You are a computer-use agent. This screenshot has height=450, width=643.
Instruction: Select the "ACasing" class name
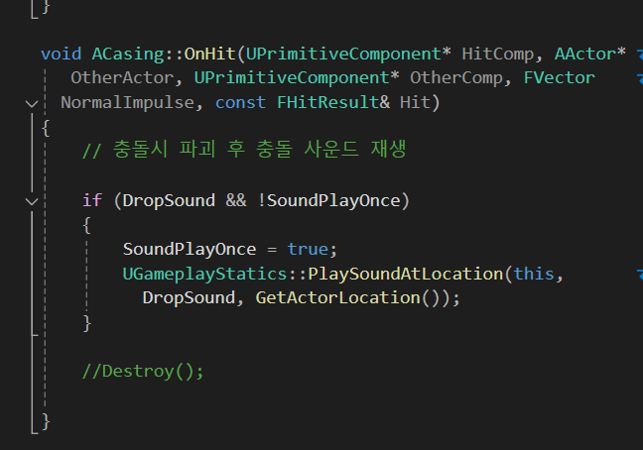coord(128,55)
